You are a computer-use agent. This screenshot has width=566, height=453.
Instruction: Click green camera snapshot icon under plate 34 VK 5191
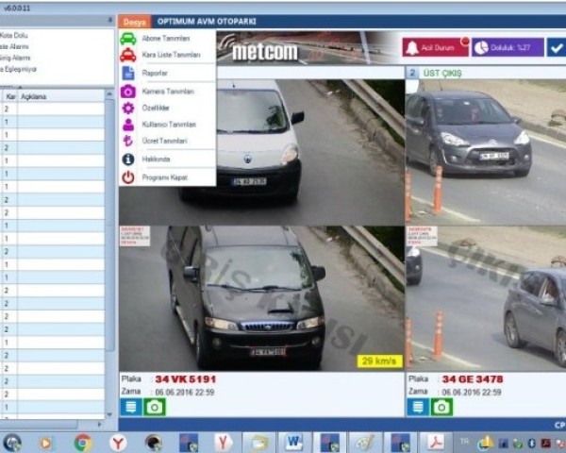(x=153, y=407)
